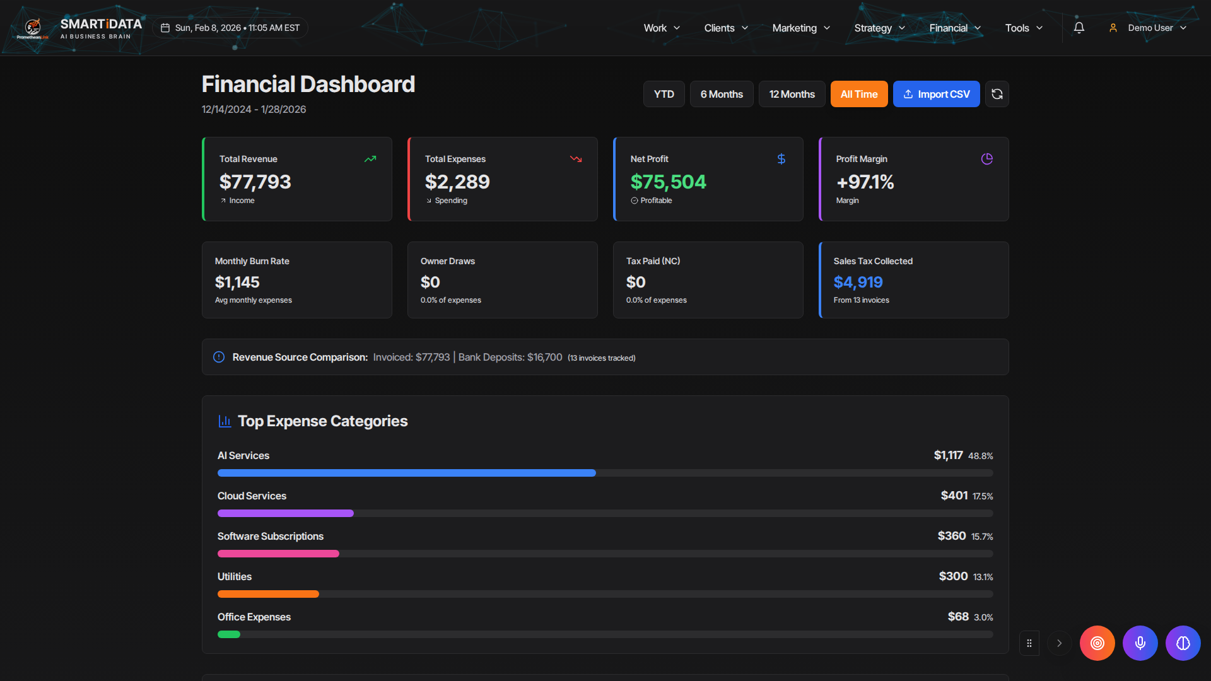The height and width of the screenshot is (681, 1211).
Task: Switch to the YTD period filter
Action: point(664,93)
